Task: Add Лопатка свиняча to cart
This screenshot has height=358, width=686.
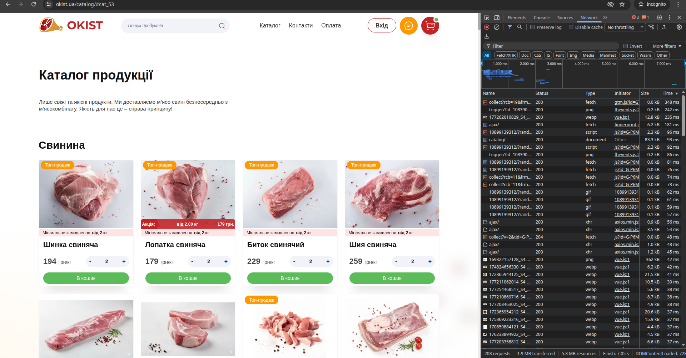Action: (188, 278)
